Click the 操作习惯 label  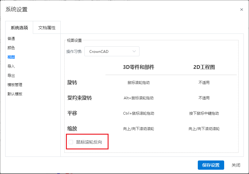74,52
